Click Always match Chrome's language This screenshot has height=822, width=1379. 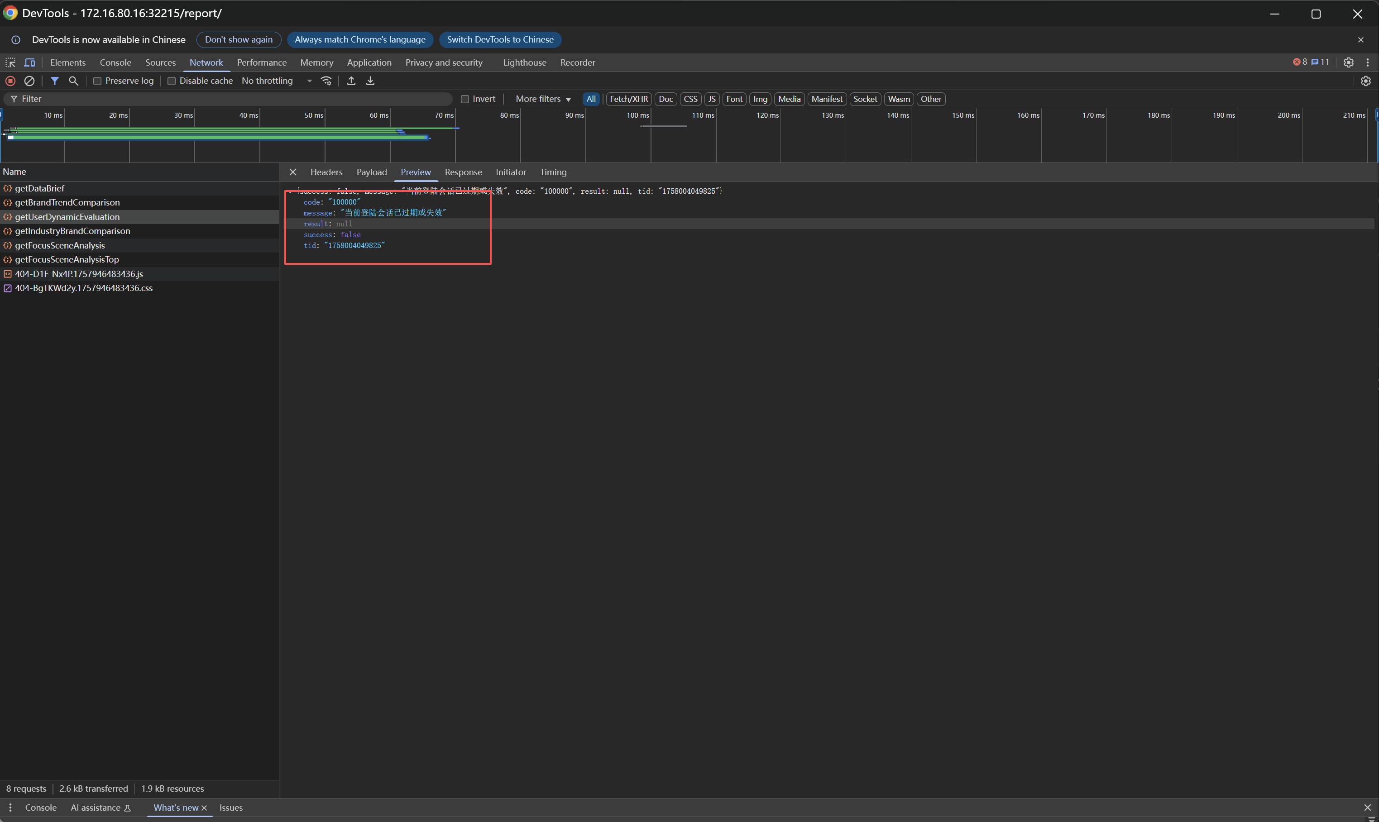(360, 40)
